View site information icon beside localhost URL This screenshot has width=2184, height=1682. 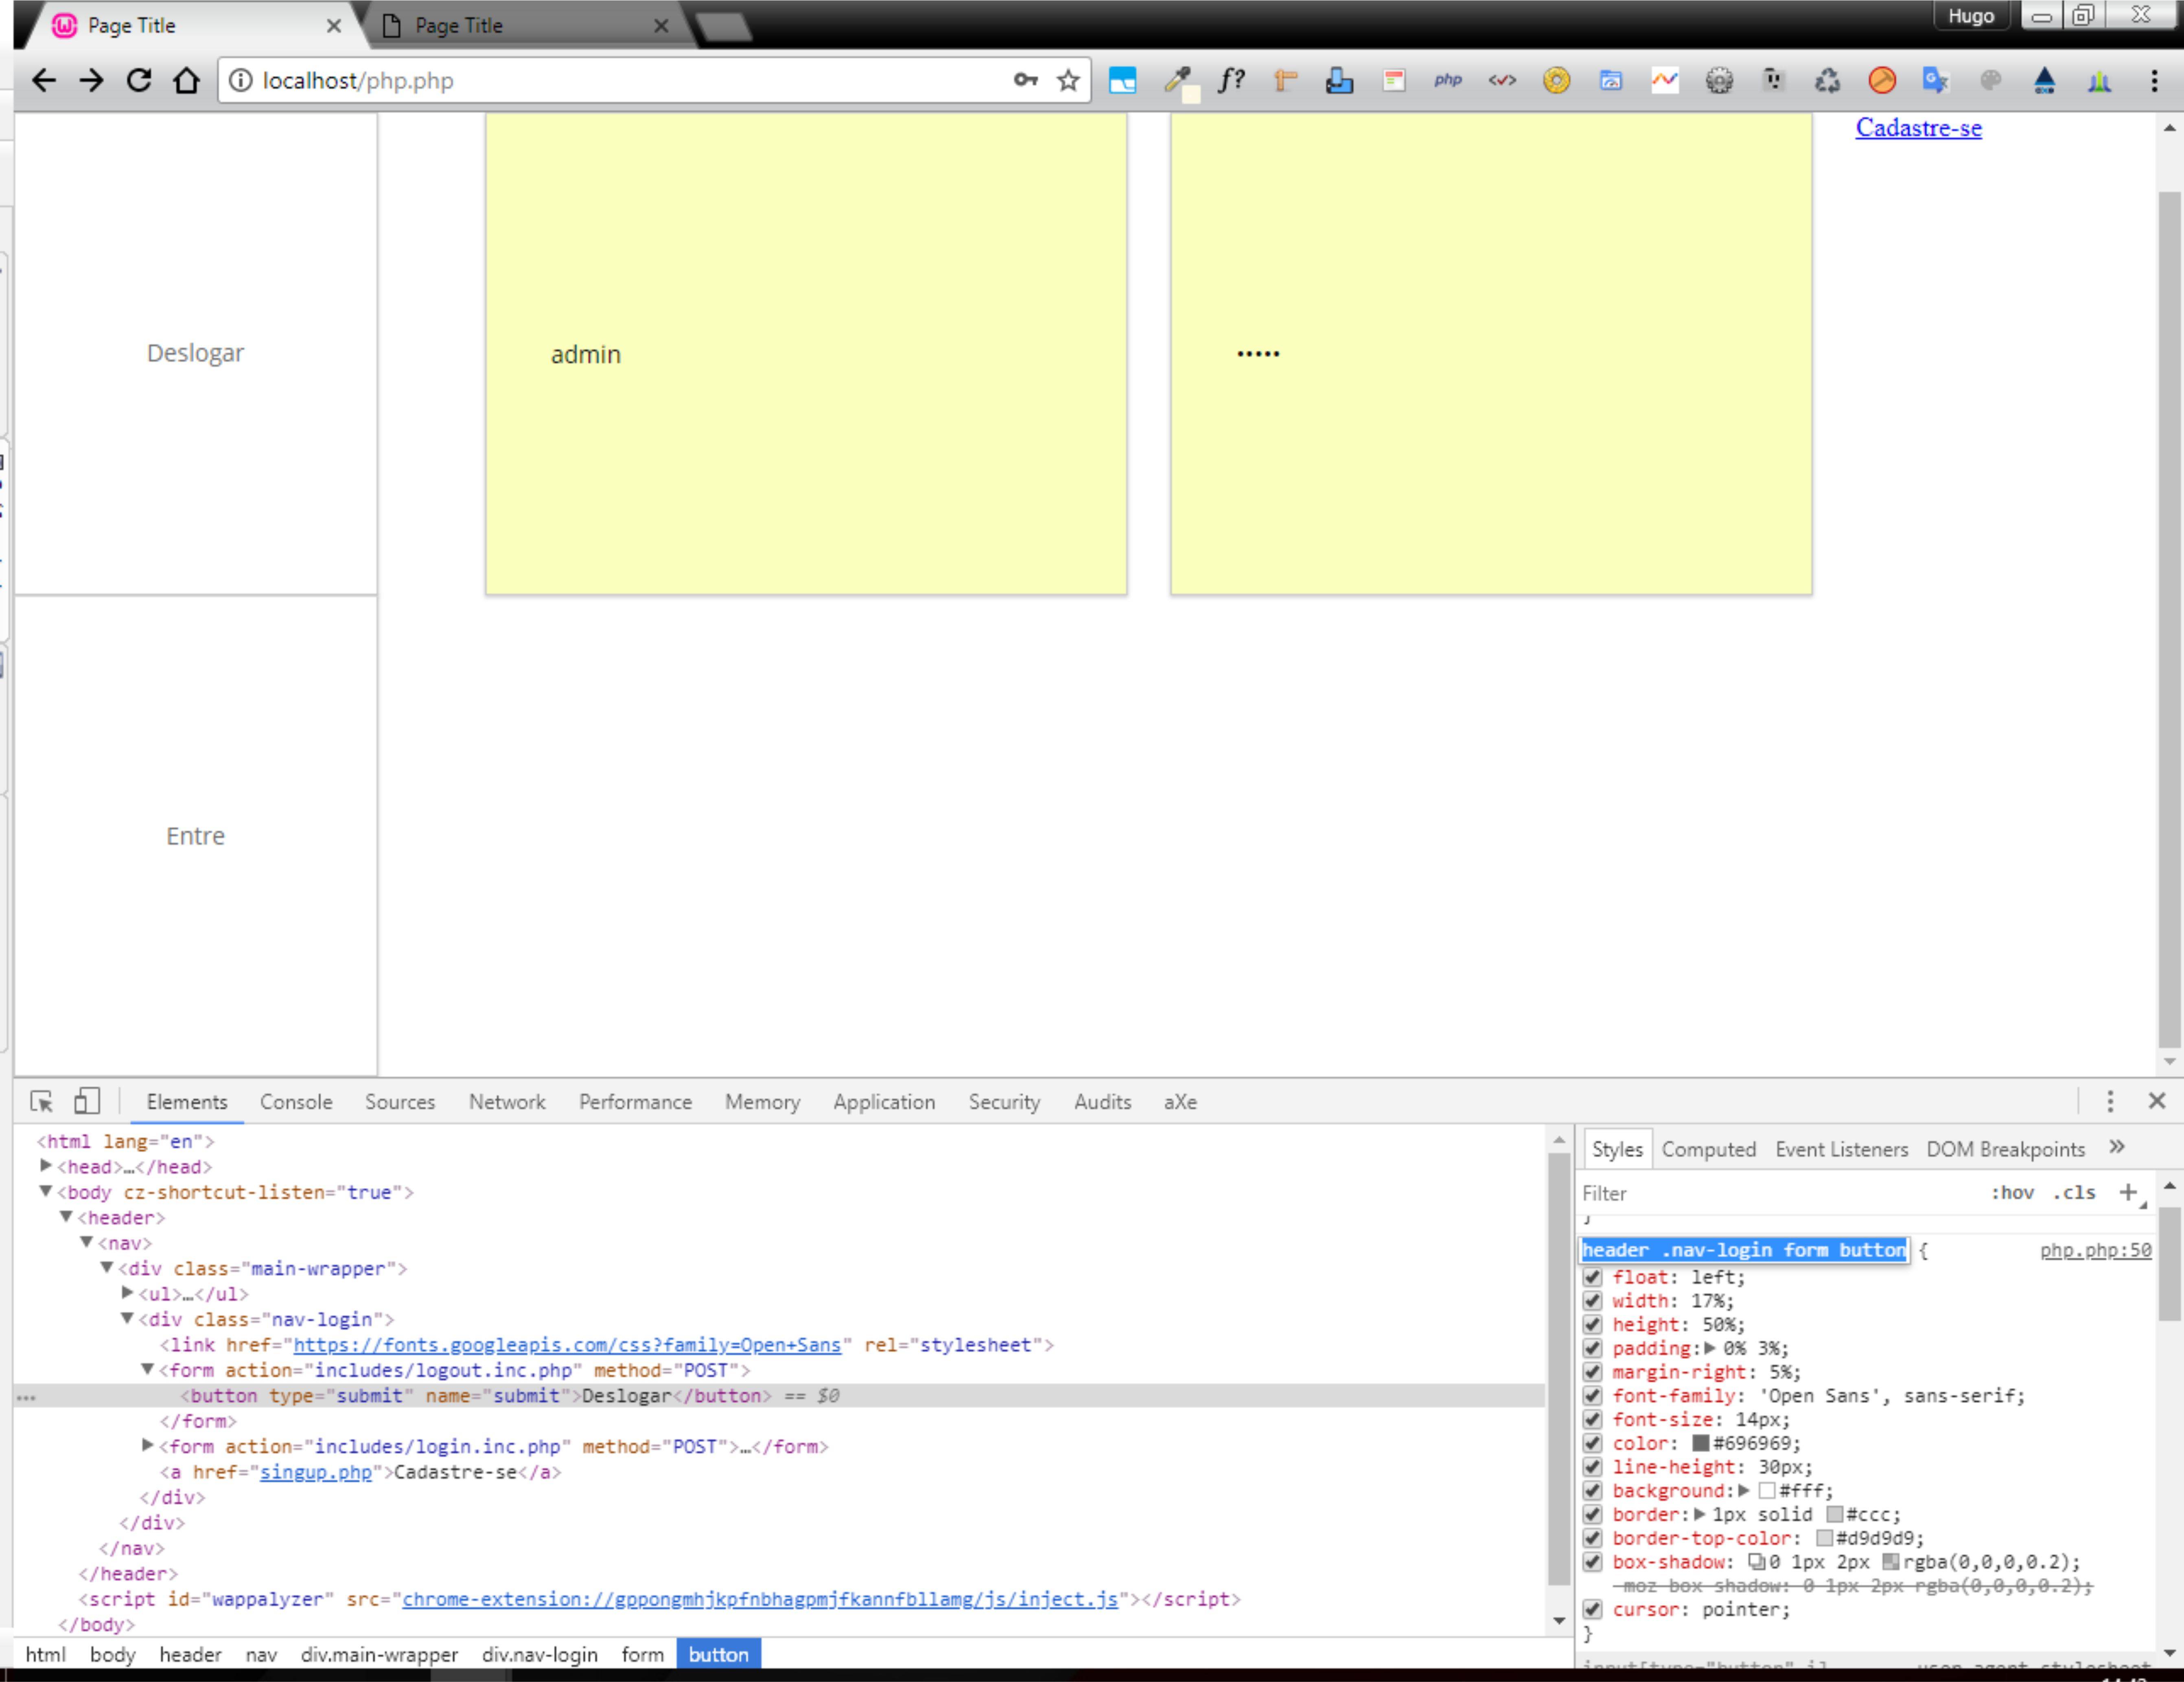241,81
